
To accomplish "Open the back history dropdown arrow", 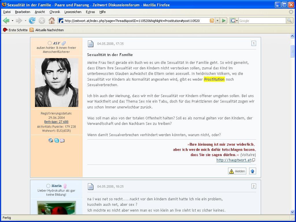I will pos(12,21).
